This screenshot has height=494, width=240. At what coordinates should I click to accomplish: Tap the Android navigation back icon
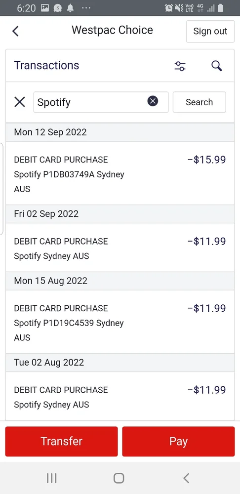click(x=186, y=478)
